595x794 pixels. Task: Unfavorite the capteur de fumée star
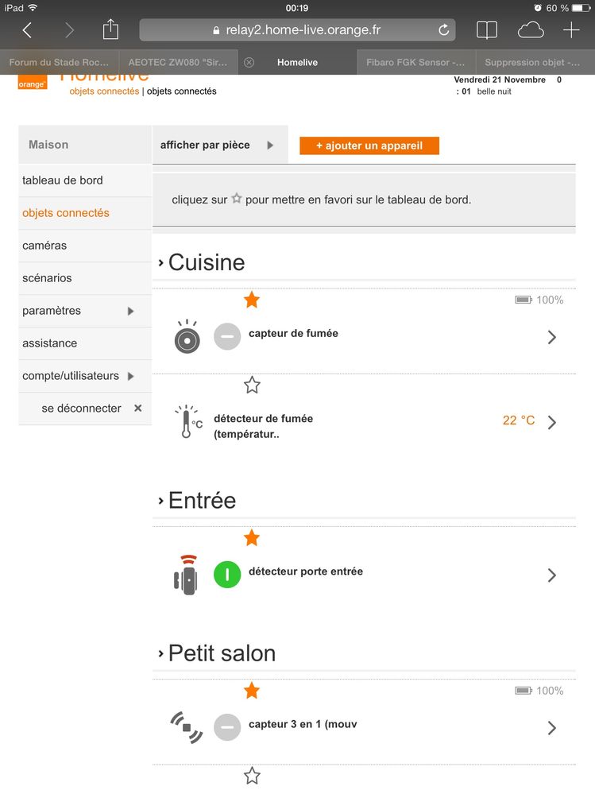[x=252, y=300]
